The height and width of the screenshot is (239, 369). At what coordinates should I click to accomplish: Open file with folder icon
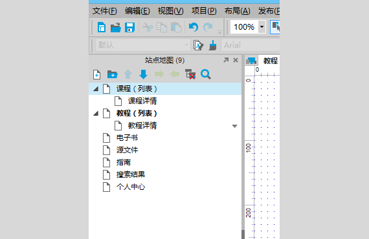click(115, 27)
